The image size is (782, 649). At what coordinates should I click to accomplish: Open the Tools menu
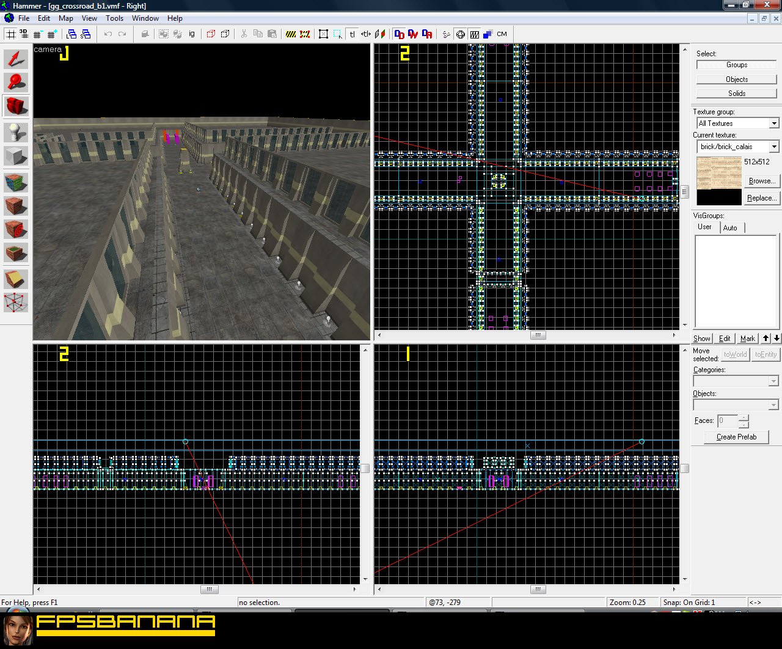pyautogui.click(x=114, y=18)
